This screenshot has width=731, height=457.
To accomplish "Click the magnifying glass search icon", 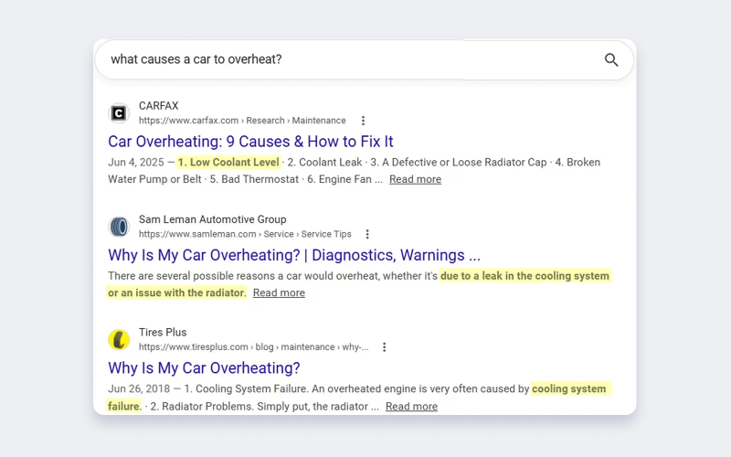I will tap(611, 59).
